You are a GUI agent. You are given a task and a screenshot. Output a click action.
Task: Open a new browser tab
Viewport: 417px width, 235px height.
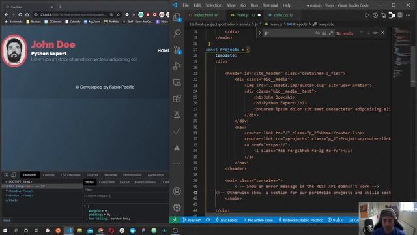[60, 7]
